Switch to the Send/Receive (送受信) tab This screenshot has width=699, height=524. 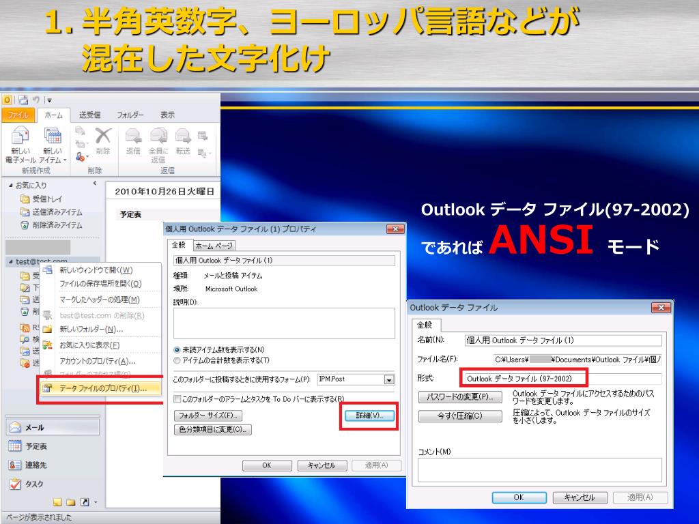pyautogui.click(x=89, y=115)
